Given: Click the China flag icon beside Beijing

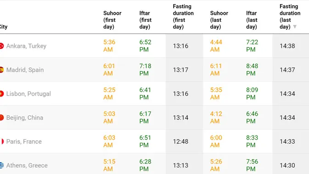Looking at the screenshot, I should click(x=2, y=118).
